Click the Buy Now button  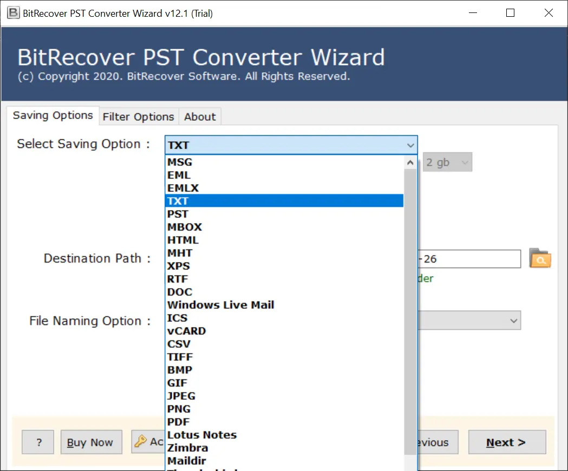click(91, 442)
